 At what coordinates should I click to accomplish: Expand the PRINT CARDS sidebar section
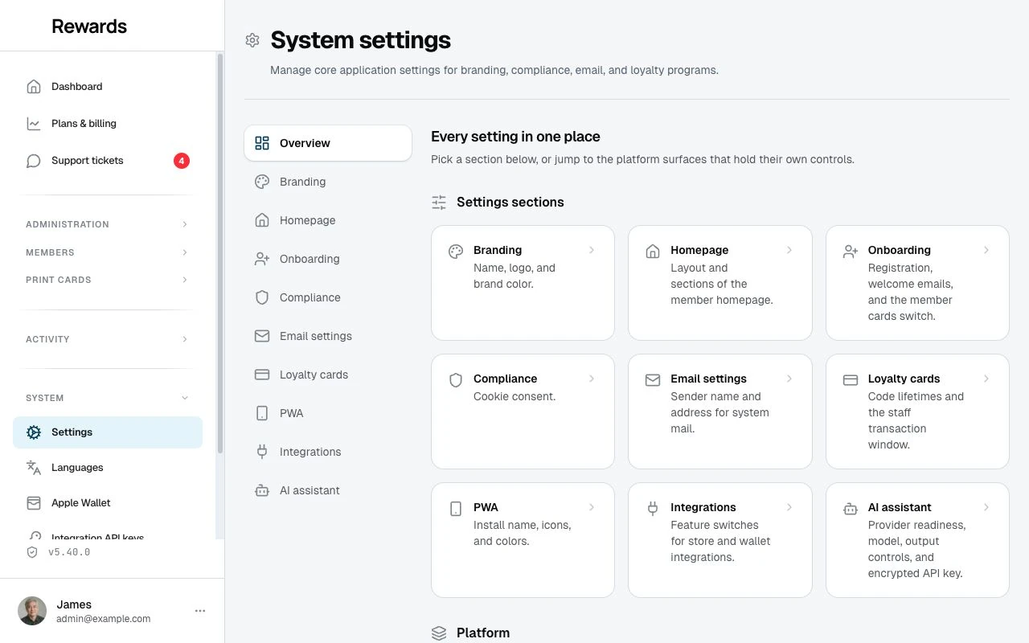point(108,280)
